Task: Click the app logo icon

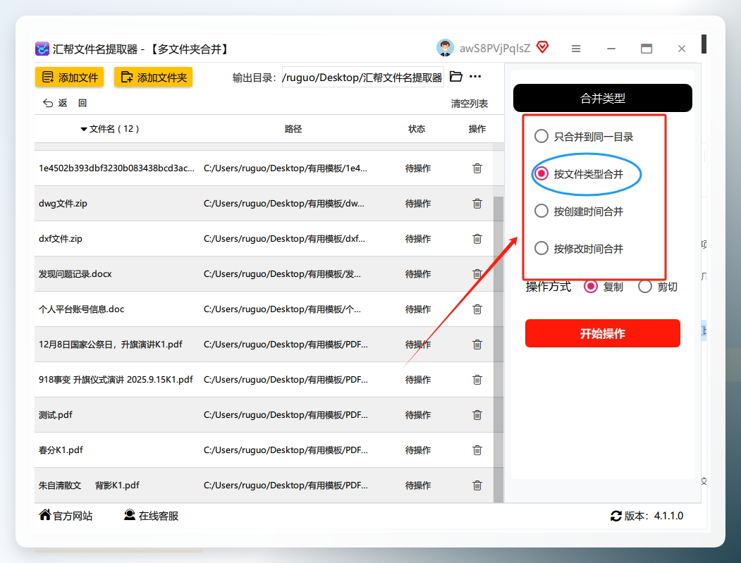Action: click(x=42, y=49)
